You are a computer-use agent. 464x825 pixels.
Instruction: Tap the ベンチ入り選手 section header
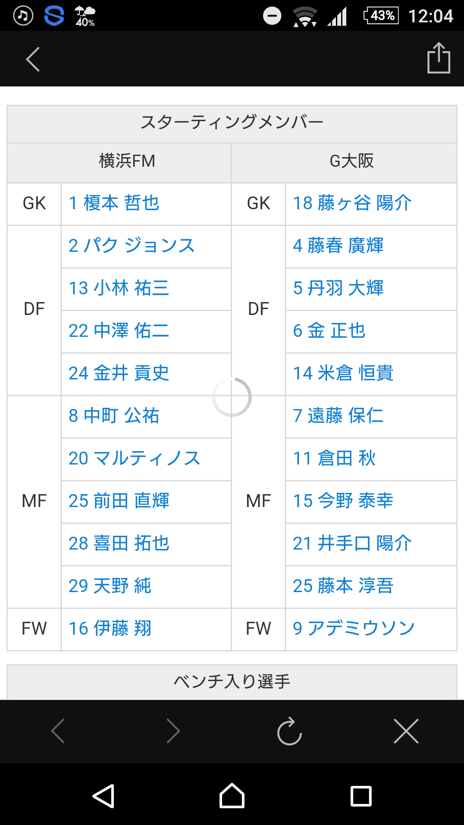(x=232, y=681)
